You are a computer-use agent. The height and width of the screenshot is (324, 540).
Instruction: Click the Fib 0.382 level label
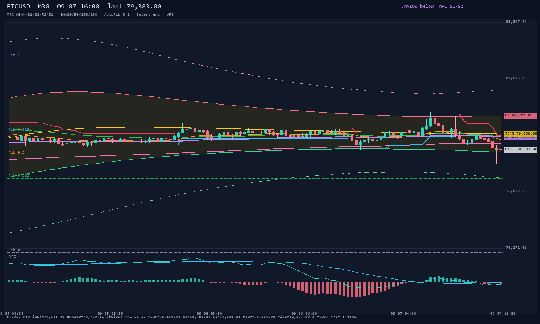tap(19, 175)
